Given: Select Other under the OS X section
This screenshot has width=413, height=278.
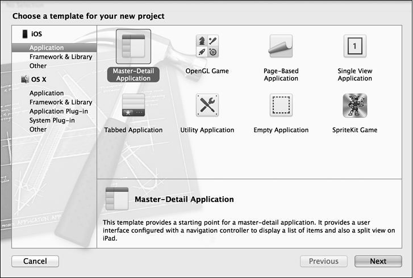Looking at the screenshot, I should 38,129.
